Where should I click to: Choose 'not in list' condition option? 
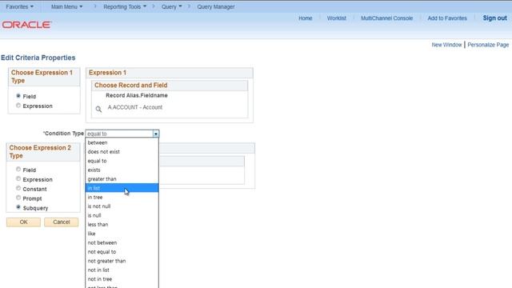pyautogui.click(x=122, y=270)
